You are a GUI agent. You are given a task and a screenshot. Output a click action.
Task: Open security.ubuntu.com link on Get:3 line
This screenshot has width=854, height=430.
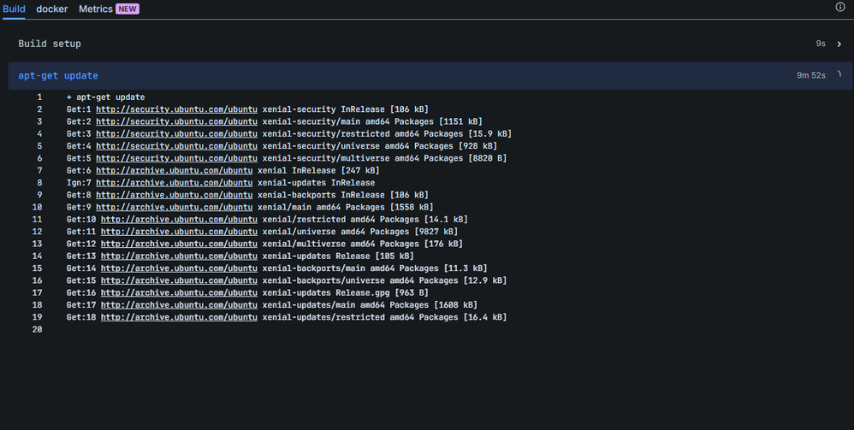176,134
